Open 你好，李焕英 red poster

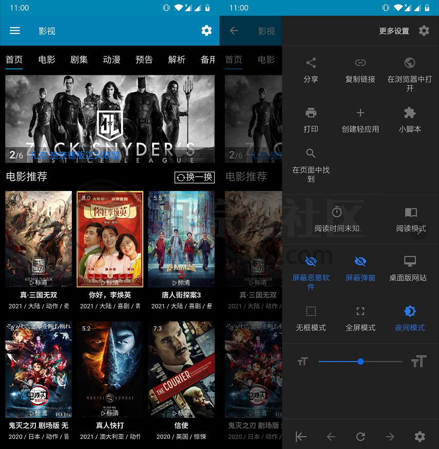click(x=110, y=239)
